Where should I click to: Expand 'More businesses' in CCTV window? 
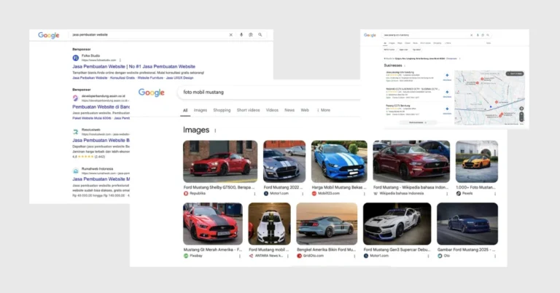pyautogui.click(x=418, y=122)
